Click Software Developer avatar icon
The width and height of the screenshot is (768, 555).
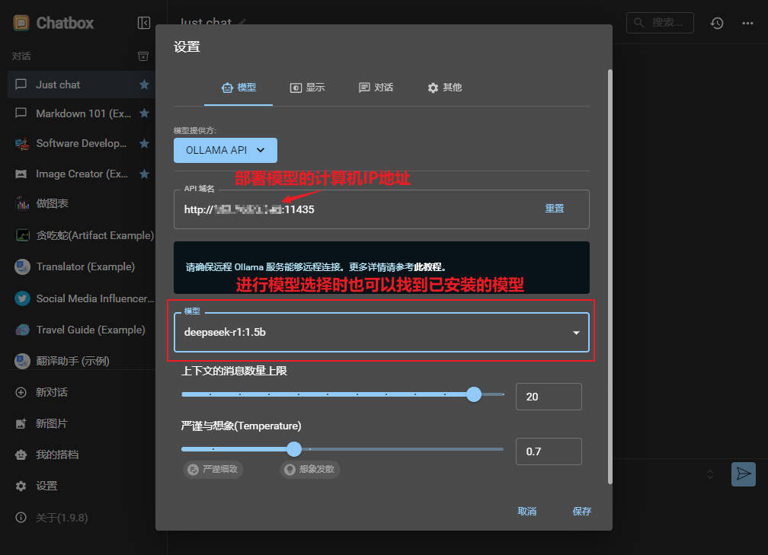(x=22, y=144)
